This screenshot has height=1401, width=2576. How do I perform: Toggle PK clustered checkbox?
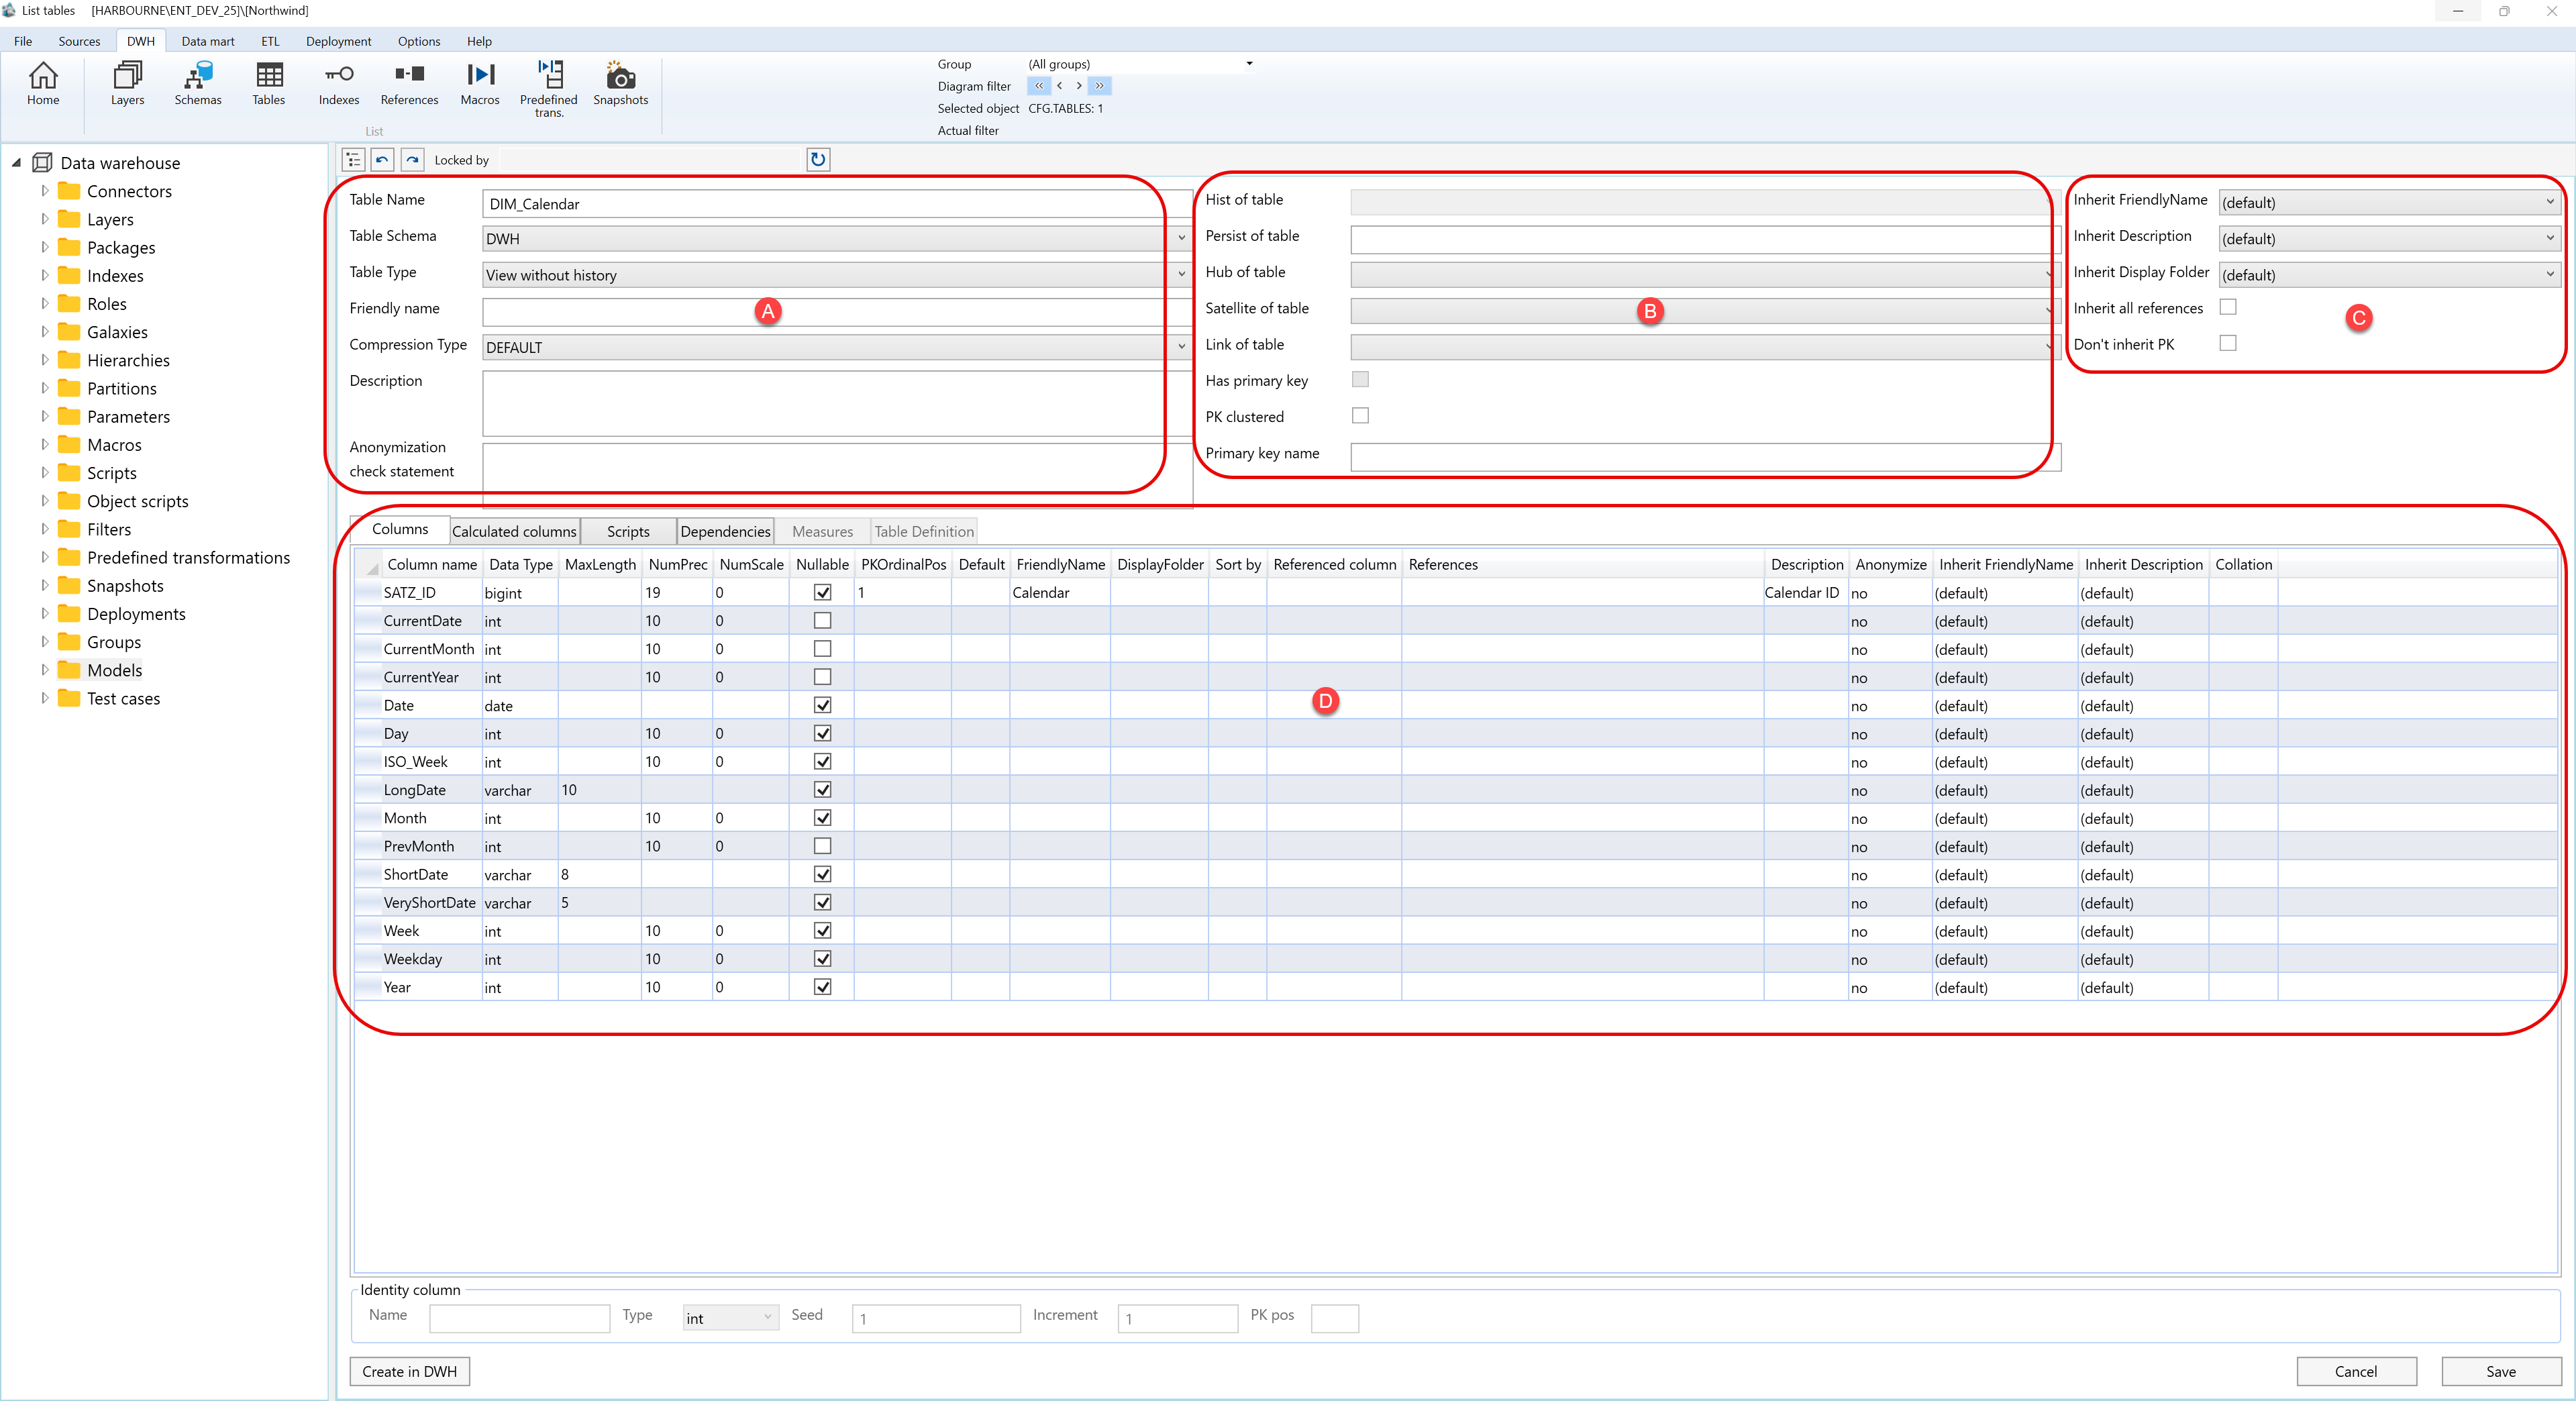1360,416
